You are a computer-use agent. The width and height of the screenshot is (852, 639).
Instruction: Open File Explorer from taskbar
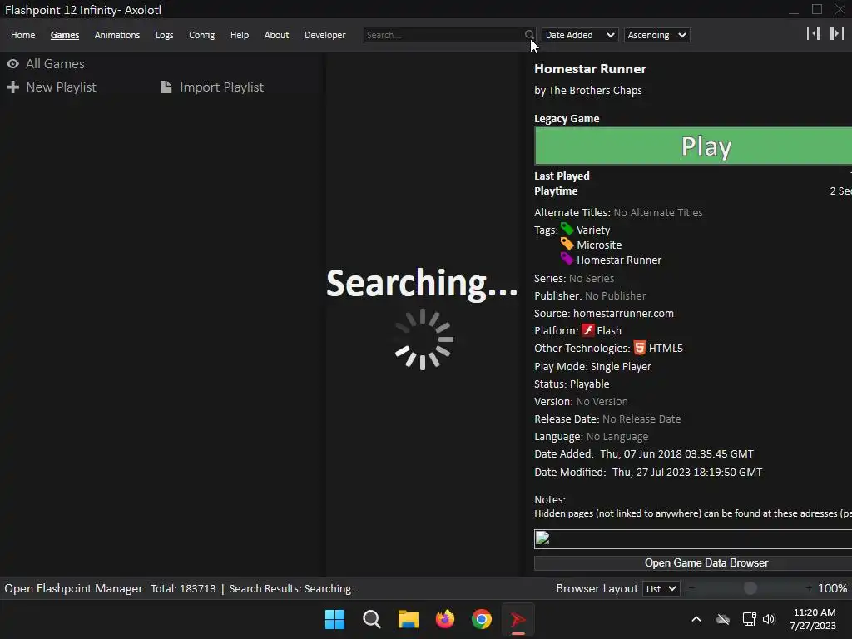(x=408, y=619)
